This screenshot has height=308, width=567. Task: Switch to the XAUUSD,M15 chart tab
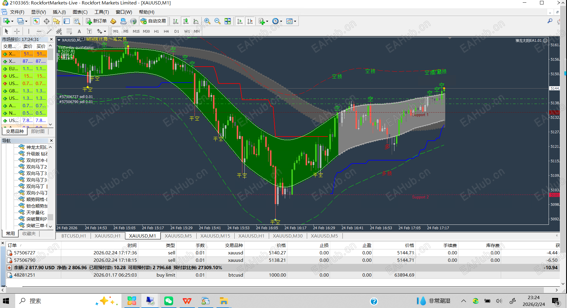[215, 236]
